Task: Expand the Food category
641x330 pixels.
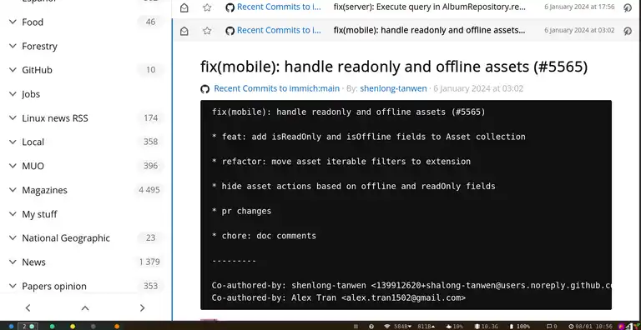Action: (x=13, y=22)
